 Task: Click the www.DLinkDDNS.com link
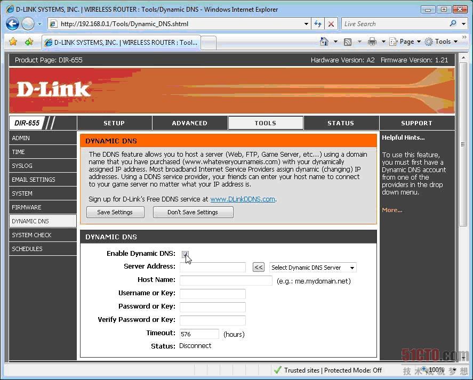(243, 199)
